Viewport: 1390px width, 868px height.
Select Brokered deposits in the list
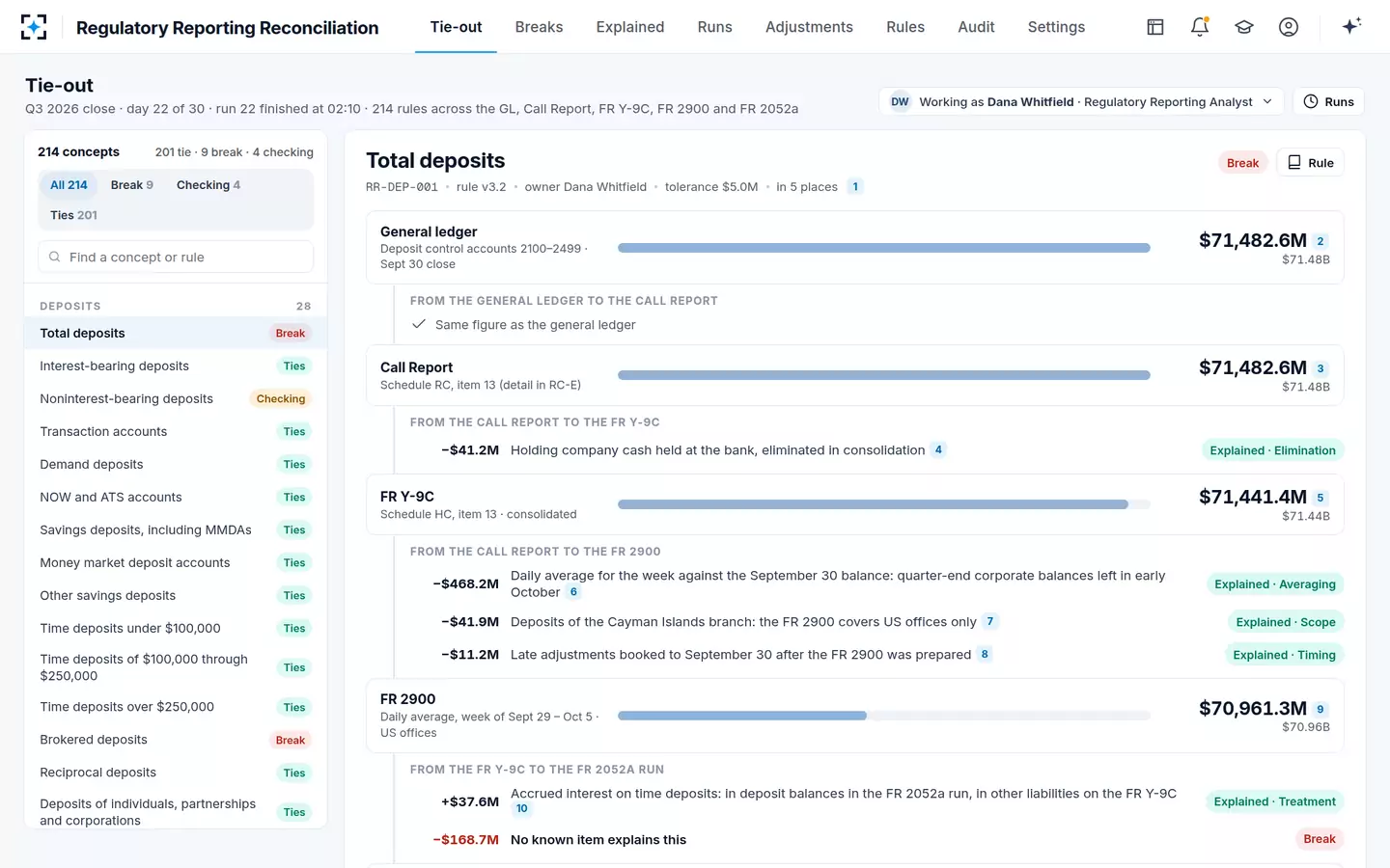pos(176,740)
